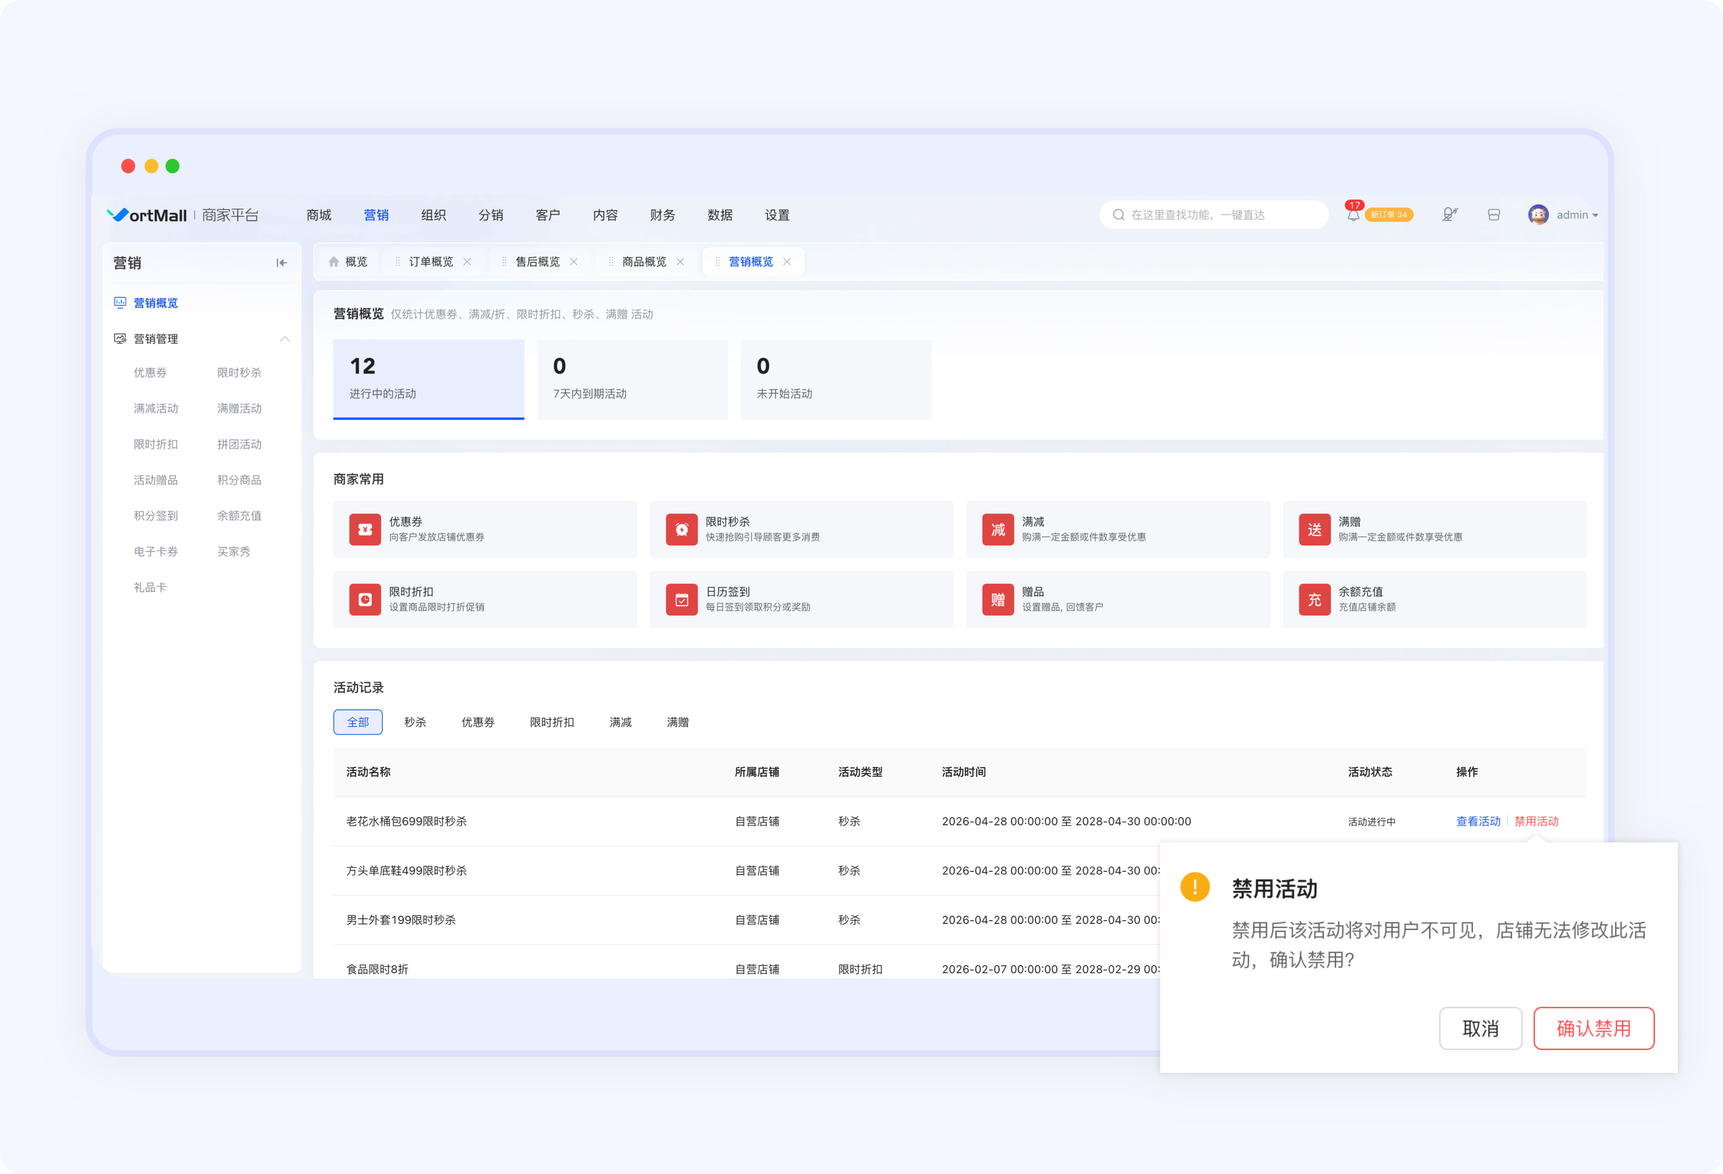Filter activity records by 限时折扣
The width and height of the screenshot is (1723, 1174).
[x=551, y=722]
